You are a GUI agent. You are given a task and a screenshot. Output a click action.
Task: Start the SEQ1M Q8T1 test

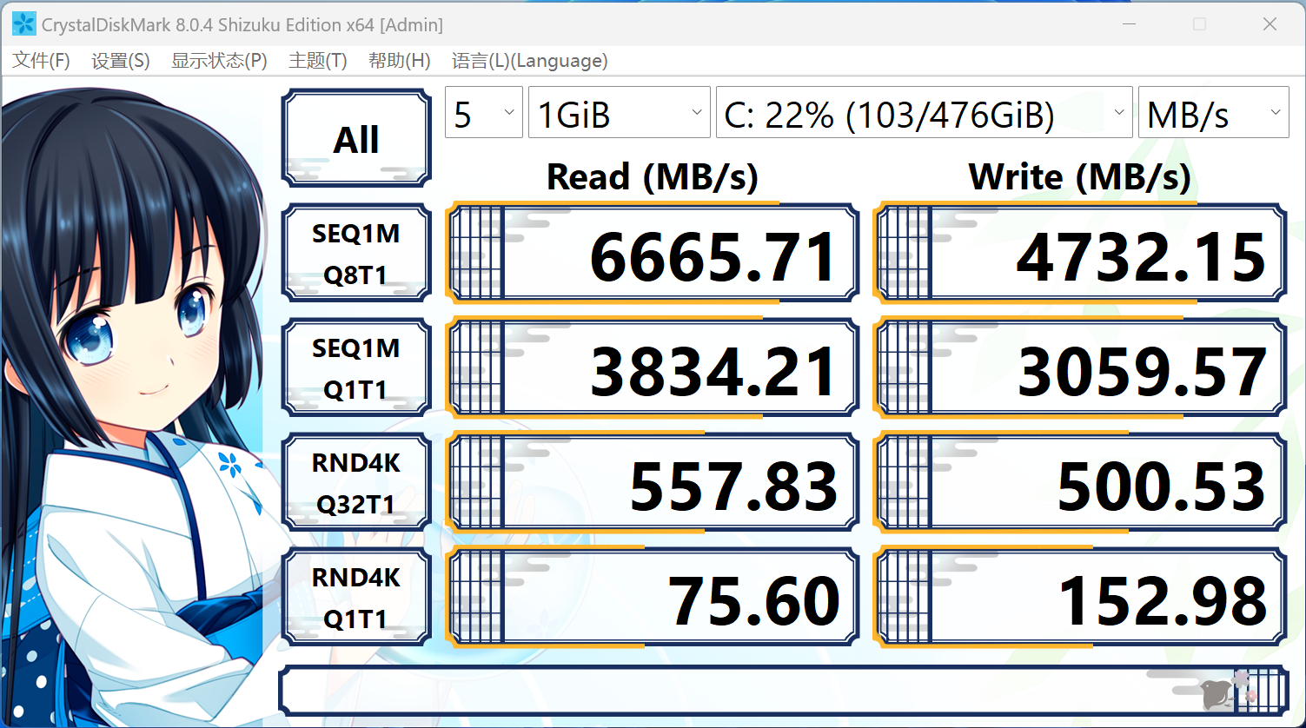355,253
